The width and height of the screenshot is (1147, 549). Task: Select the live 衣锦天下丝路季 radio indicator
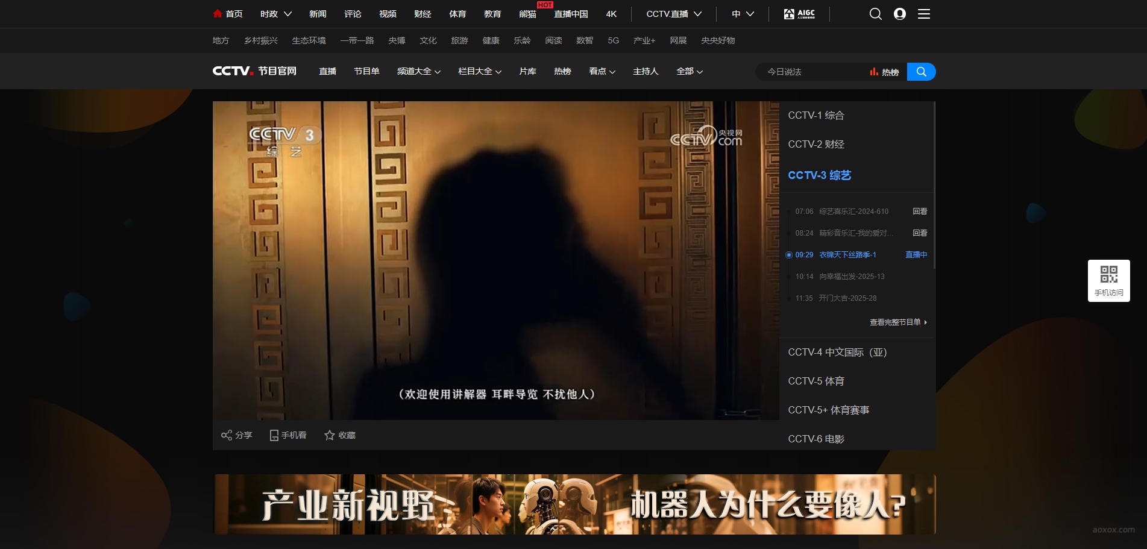point(790,255)
